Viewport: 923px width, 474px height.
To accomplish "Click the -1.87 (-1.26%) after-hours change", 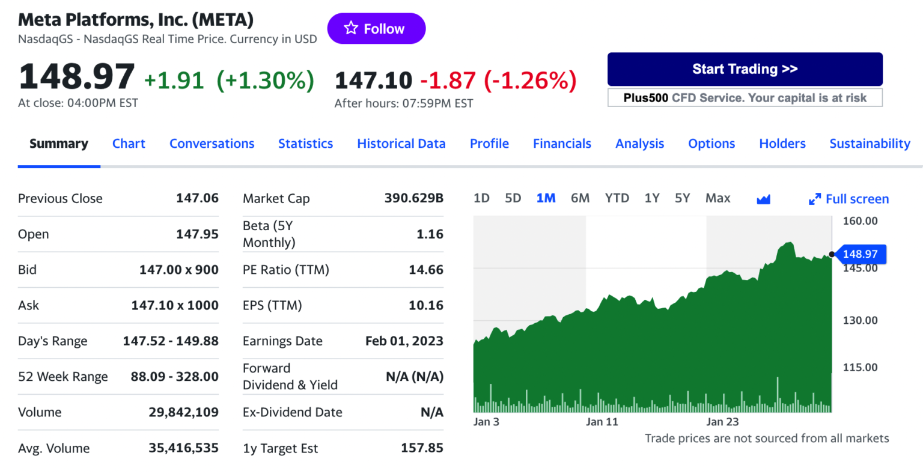I will pyautogui.click(x=498, y=80).
